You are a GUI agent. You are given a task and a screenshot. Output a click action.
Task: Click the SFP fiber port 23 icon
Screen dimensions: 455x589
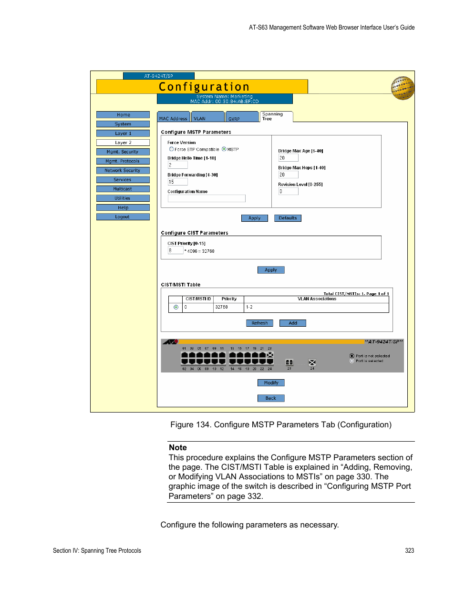click(x=289, y=362)
